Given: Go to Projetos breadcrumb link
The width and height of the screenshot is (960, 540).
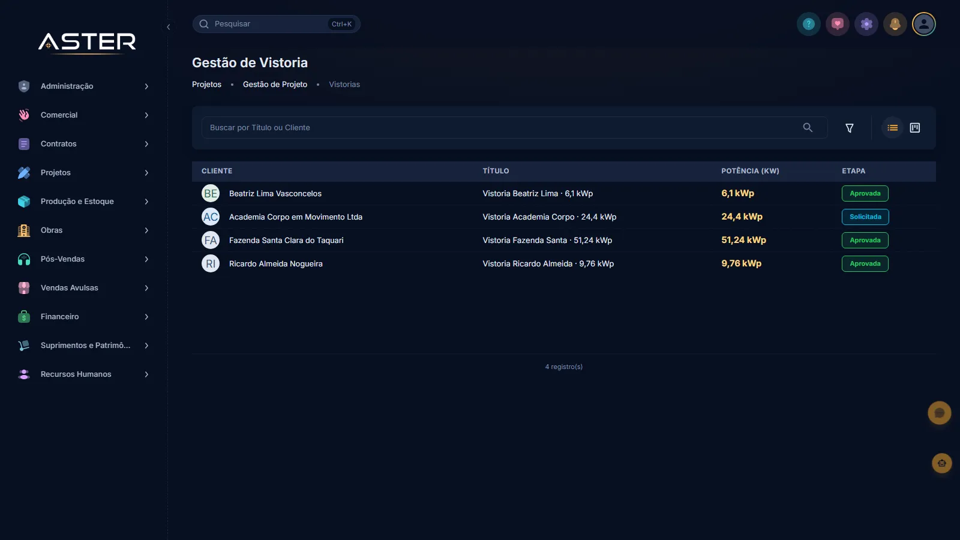Looking at the screenshot, I should pos(206,85).
